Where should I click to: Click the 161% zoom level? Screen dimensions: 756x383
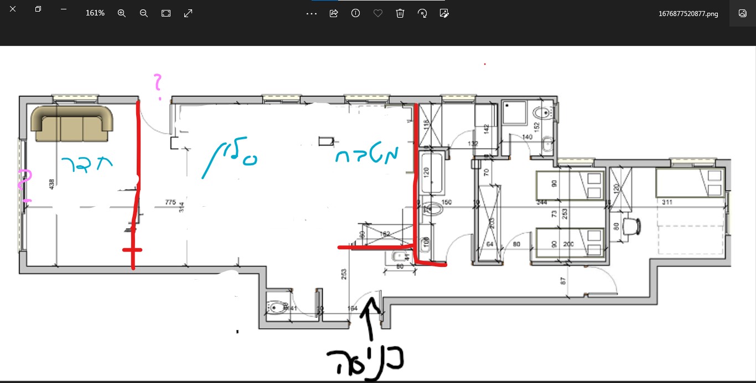coord(95,13)
